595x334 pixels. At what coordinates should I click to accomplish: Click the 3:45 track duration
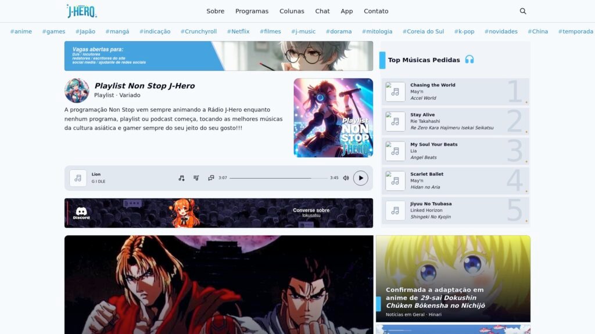pyautogui.click(x=334, y=178)
